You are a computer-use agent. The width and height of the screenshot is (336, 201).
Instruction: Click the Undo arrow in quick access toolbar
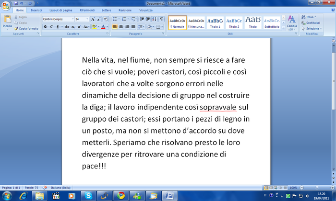click(x=22, y=4)
